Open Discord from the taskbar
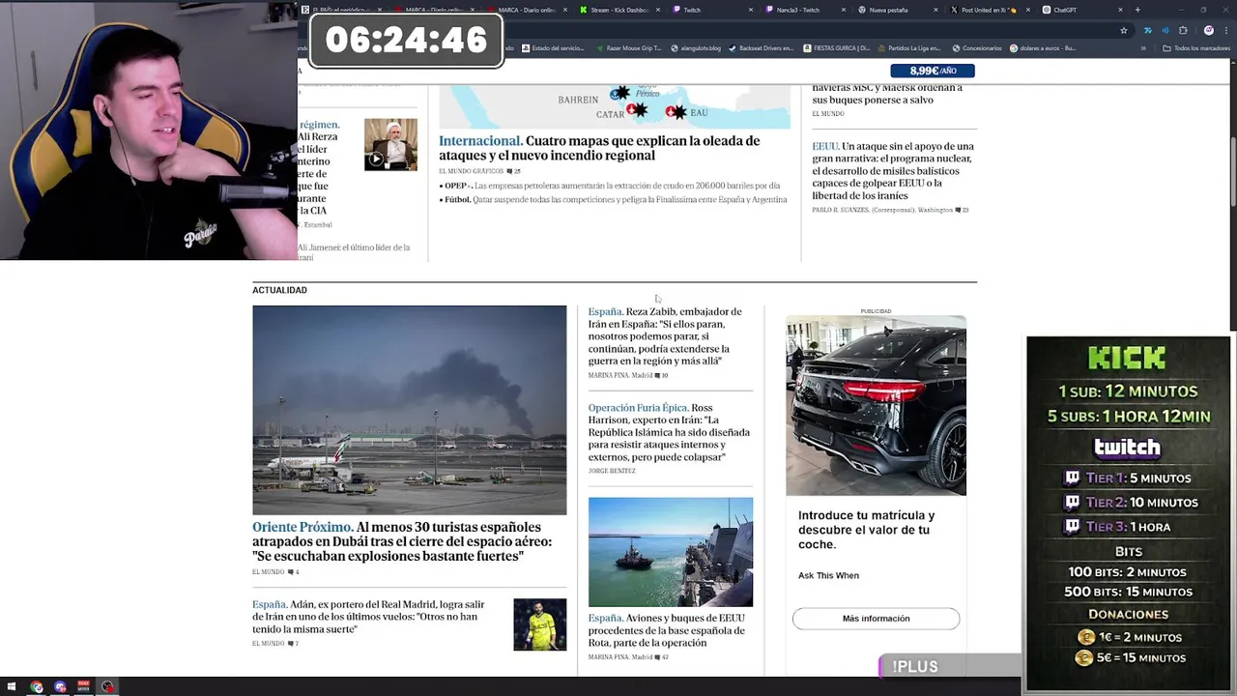This screenshot has width=1237, height=696. [60, 687]
